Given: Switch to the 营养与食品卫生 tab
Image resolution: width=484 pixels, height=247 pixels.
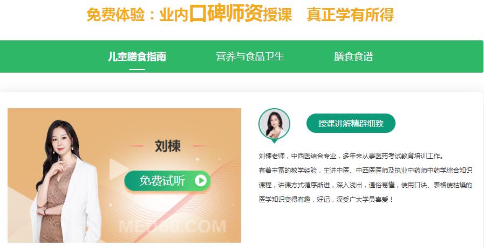Looking at the screenshot, I should tap(250, 57).
